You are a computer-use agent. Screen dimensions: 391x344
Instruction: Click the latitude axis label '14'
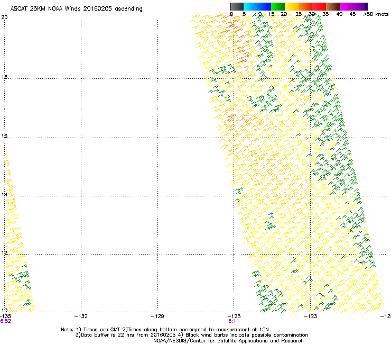[4, 194]
